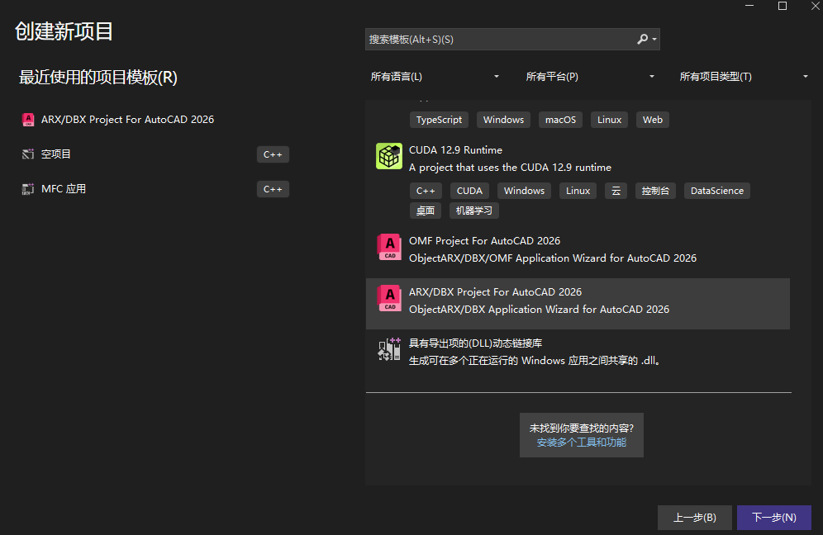Click the search magnifier icon
The image size is (823, 535).
643,40
